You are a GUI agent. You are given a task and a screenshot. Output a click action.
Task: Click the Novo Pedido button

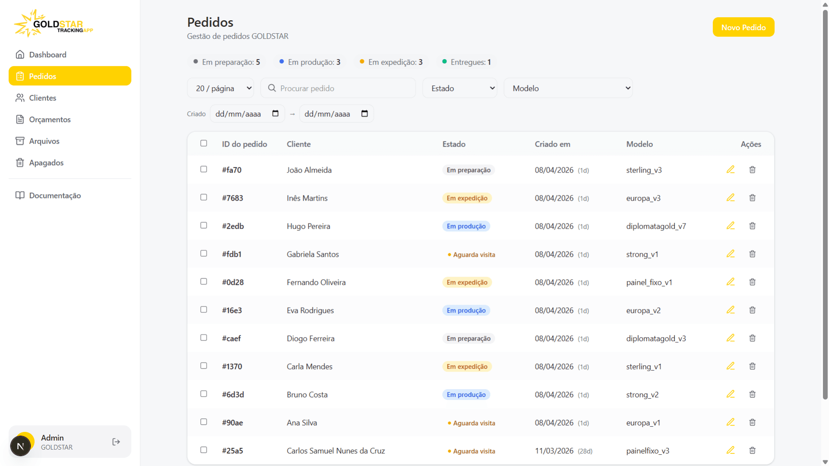(743, 27)
